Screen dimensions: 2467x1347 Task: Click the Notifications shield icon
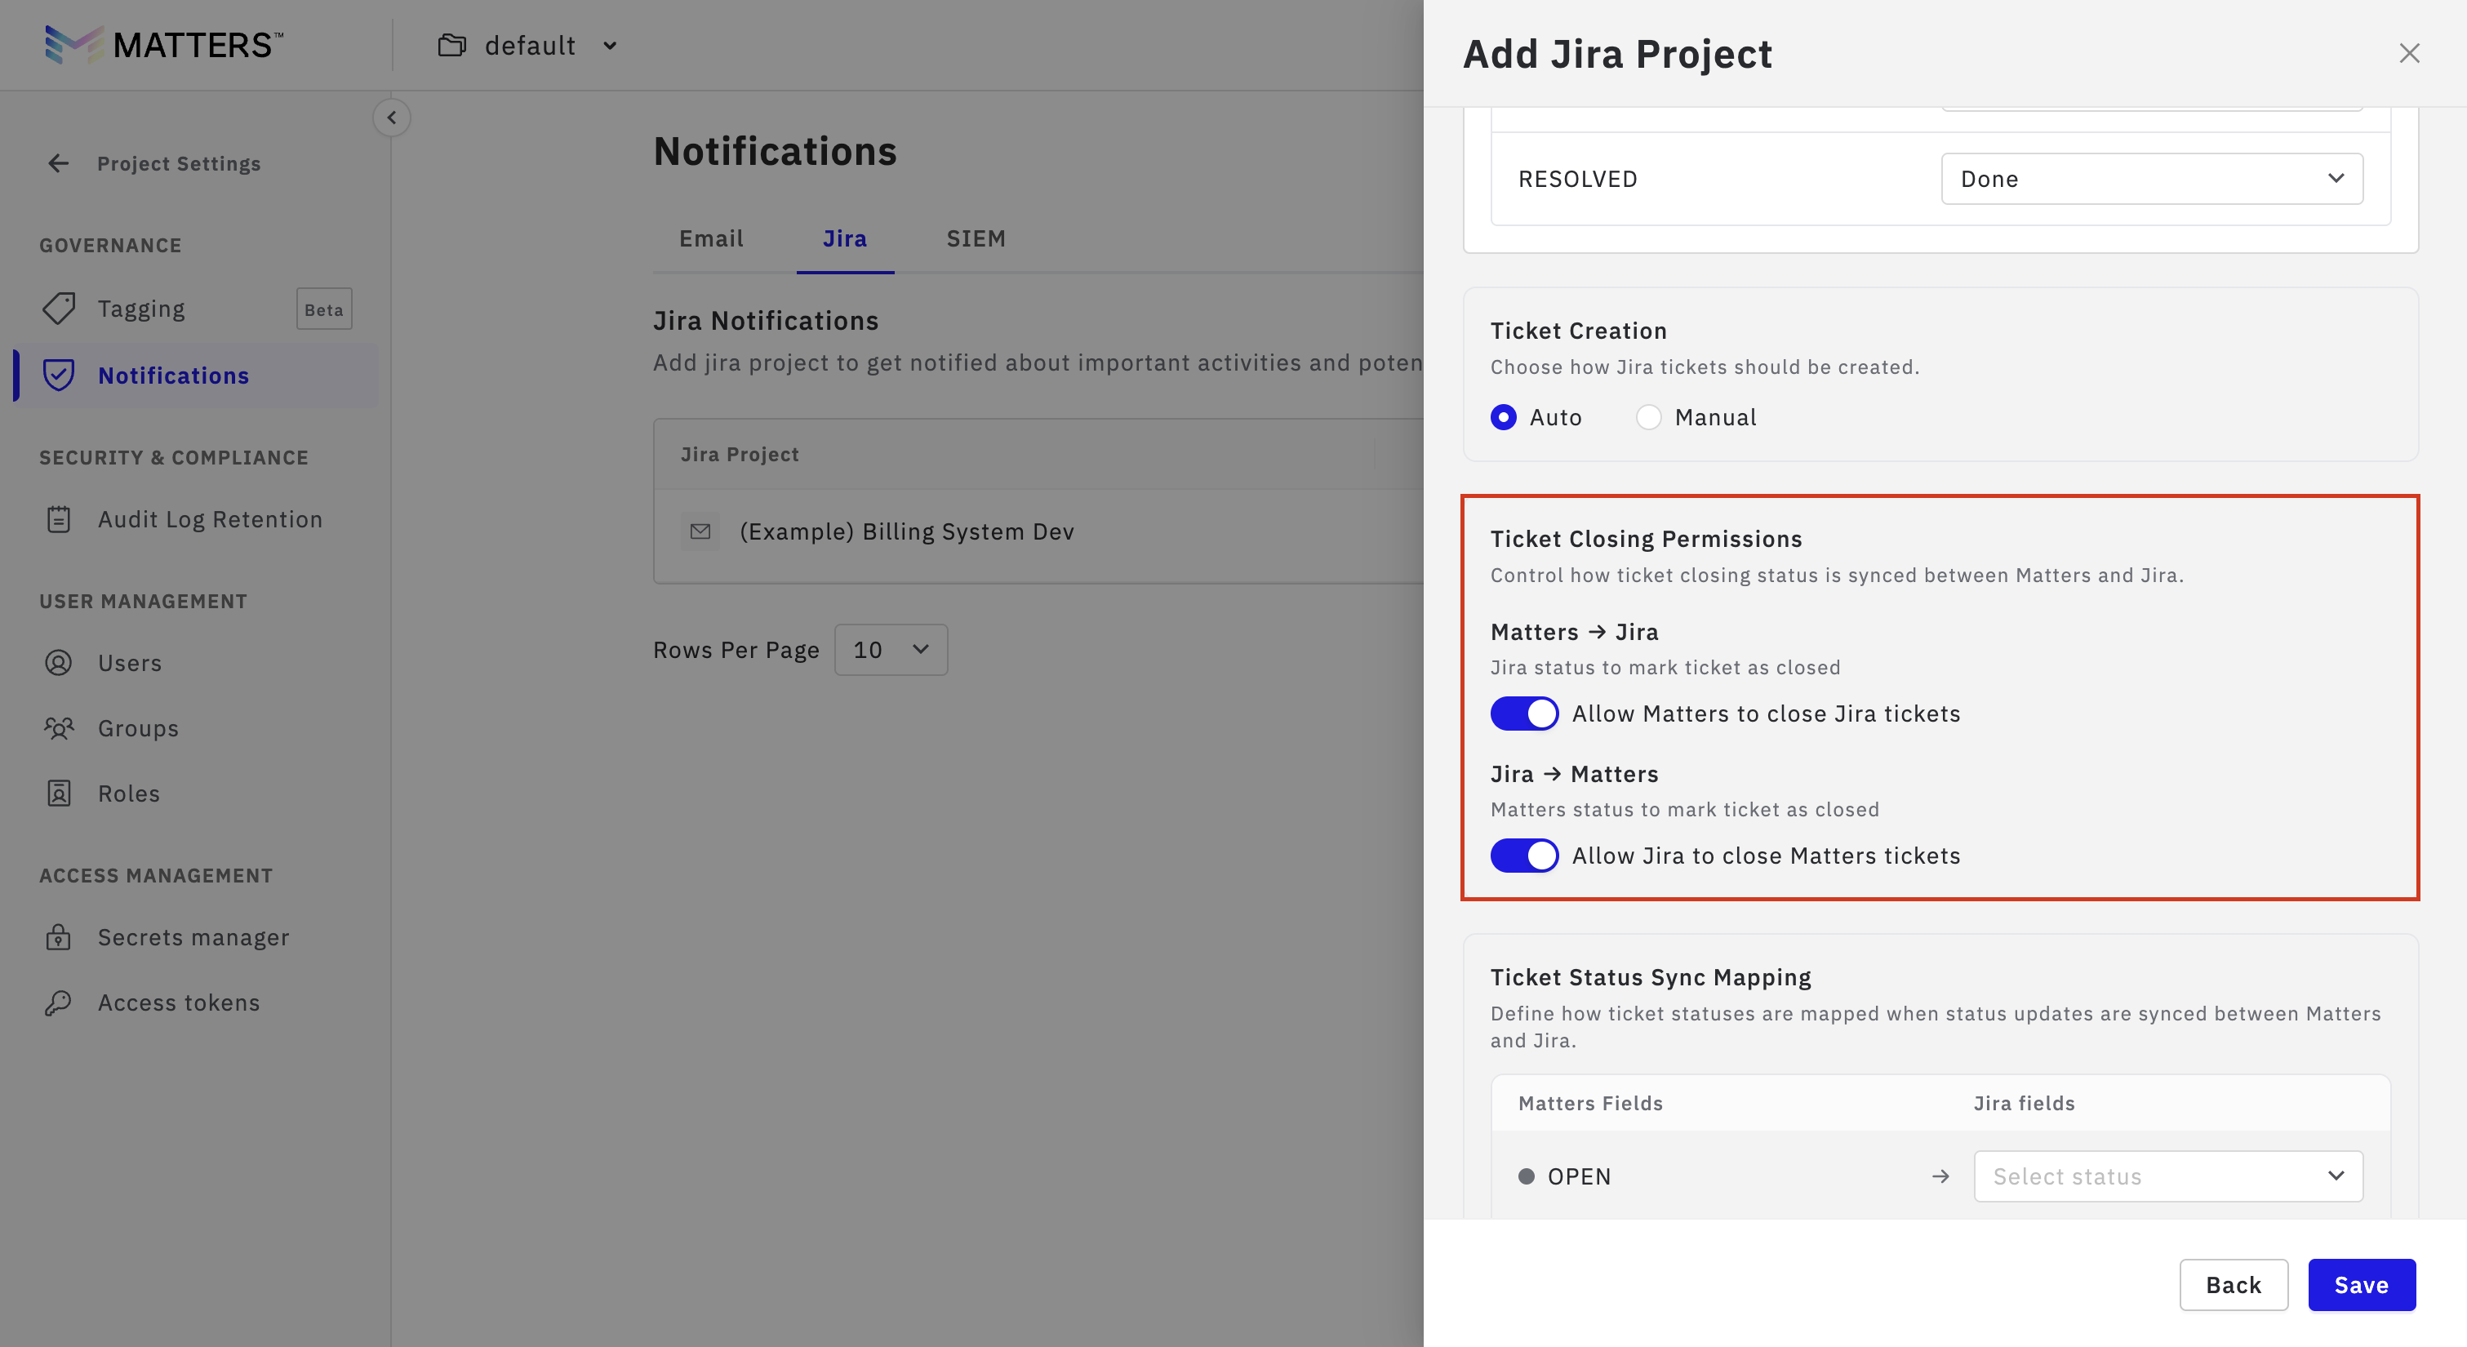point(59,375)
